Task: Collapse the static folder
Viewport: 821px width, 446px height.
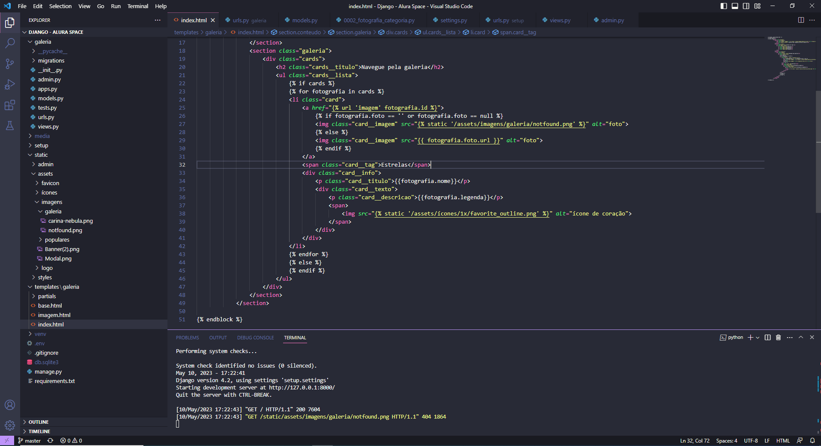Action: point(94,155)
